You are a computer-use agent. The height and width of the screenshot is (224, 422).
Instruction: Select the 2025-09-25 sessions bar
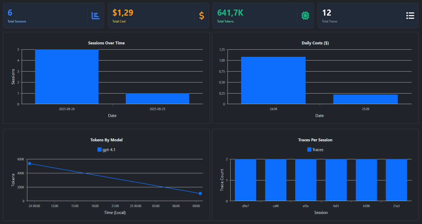click(x=157, y=98)
